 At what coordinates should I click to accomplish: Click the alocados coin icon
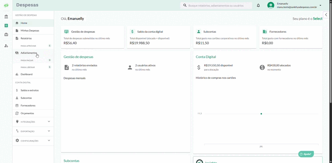[262, 68]
